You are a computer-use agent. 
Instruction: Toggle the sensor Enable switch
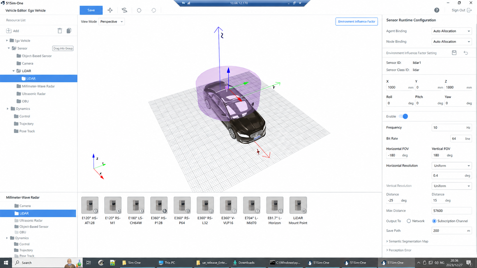[403, 116]
